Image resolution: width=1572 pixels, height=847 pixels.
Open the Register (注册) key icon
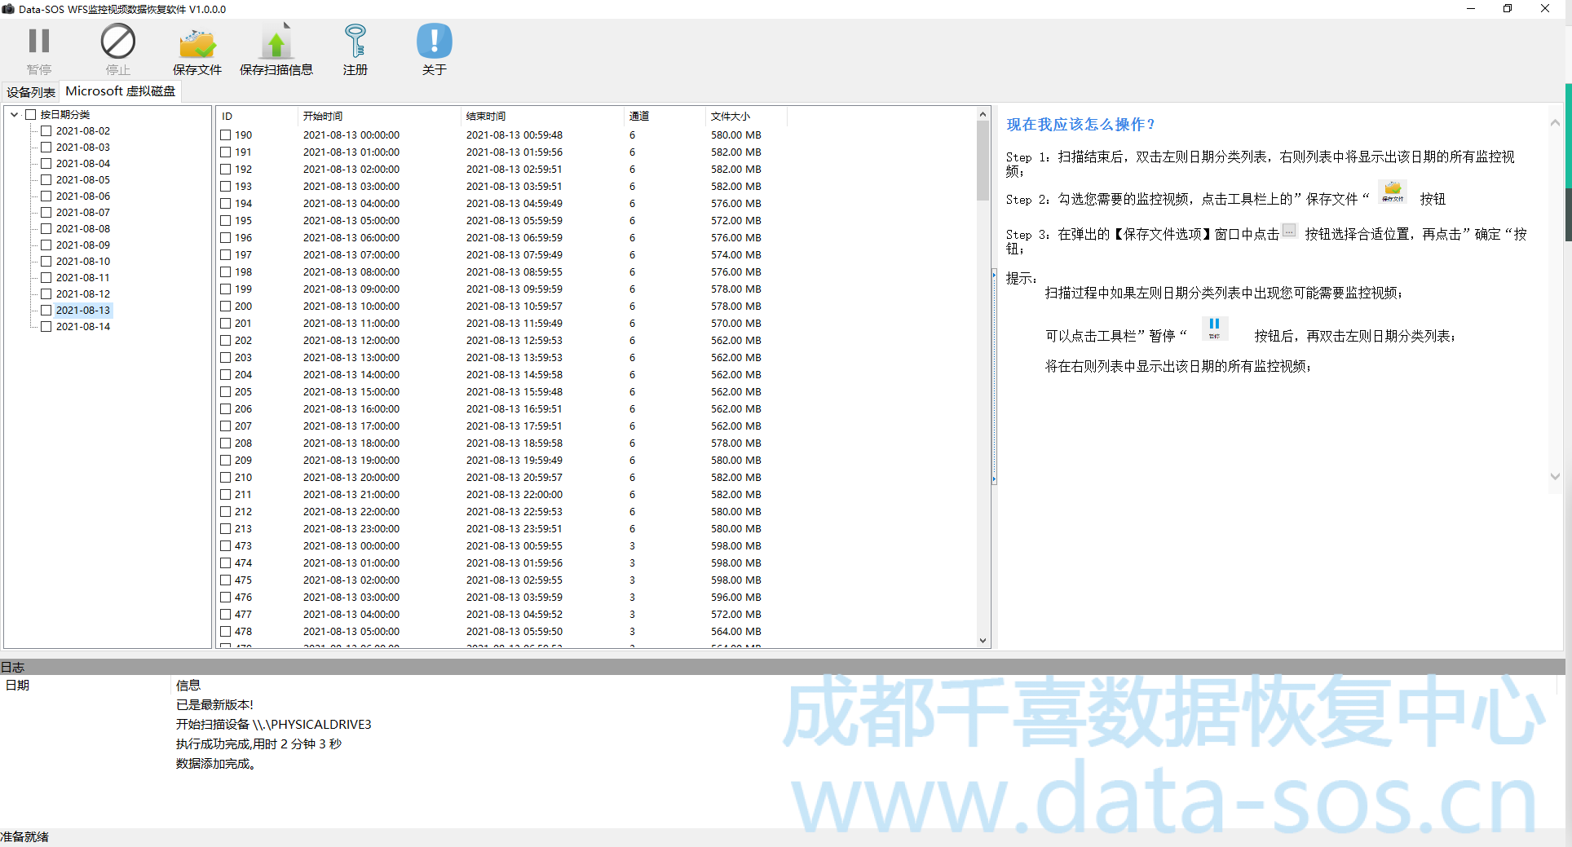click(x=355, y=42)
